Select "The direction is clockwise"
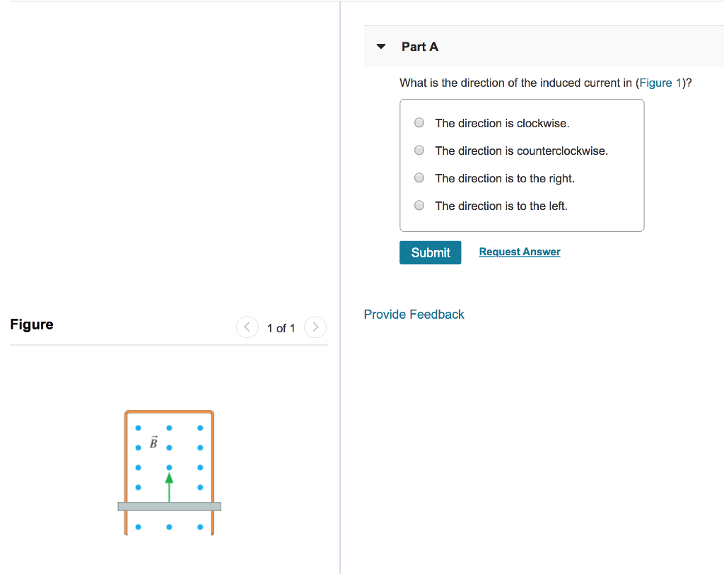Image resolution: width=724 pixels, height=574 pixels. [x=419, y=122]
